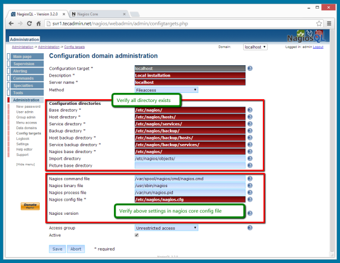Open the Method dropdown showing Fileaccess
The width and height of the screenshot is (340, 263).
pos(166,90)
